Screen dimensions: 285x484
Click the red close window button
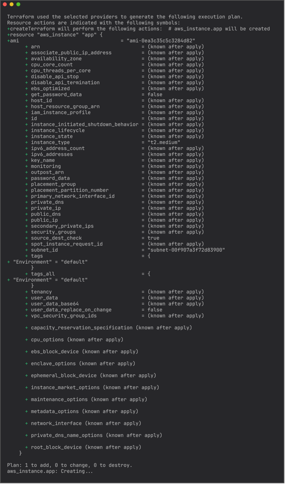pyautogui.click(x=5, y=4)
